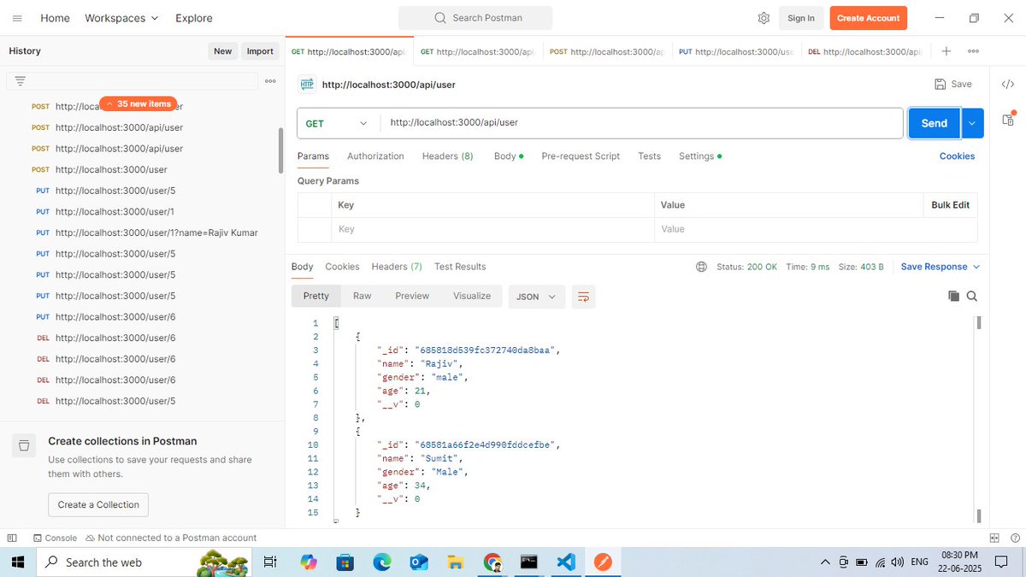
Task: Click the query param Value field
Action: tap(814, 229)
